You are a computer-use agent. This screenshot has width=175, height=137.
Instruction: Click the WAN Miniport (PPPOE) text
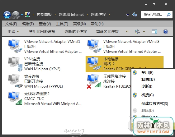[43, 86]
